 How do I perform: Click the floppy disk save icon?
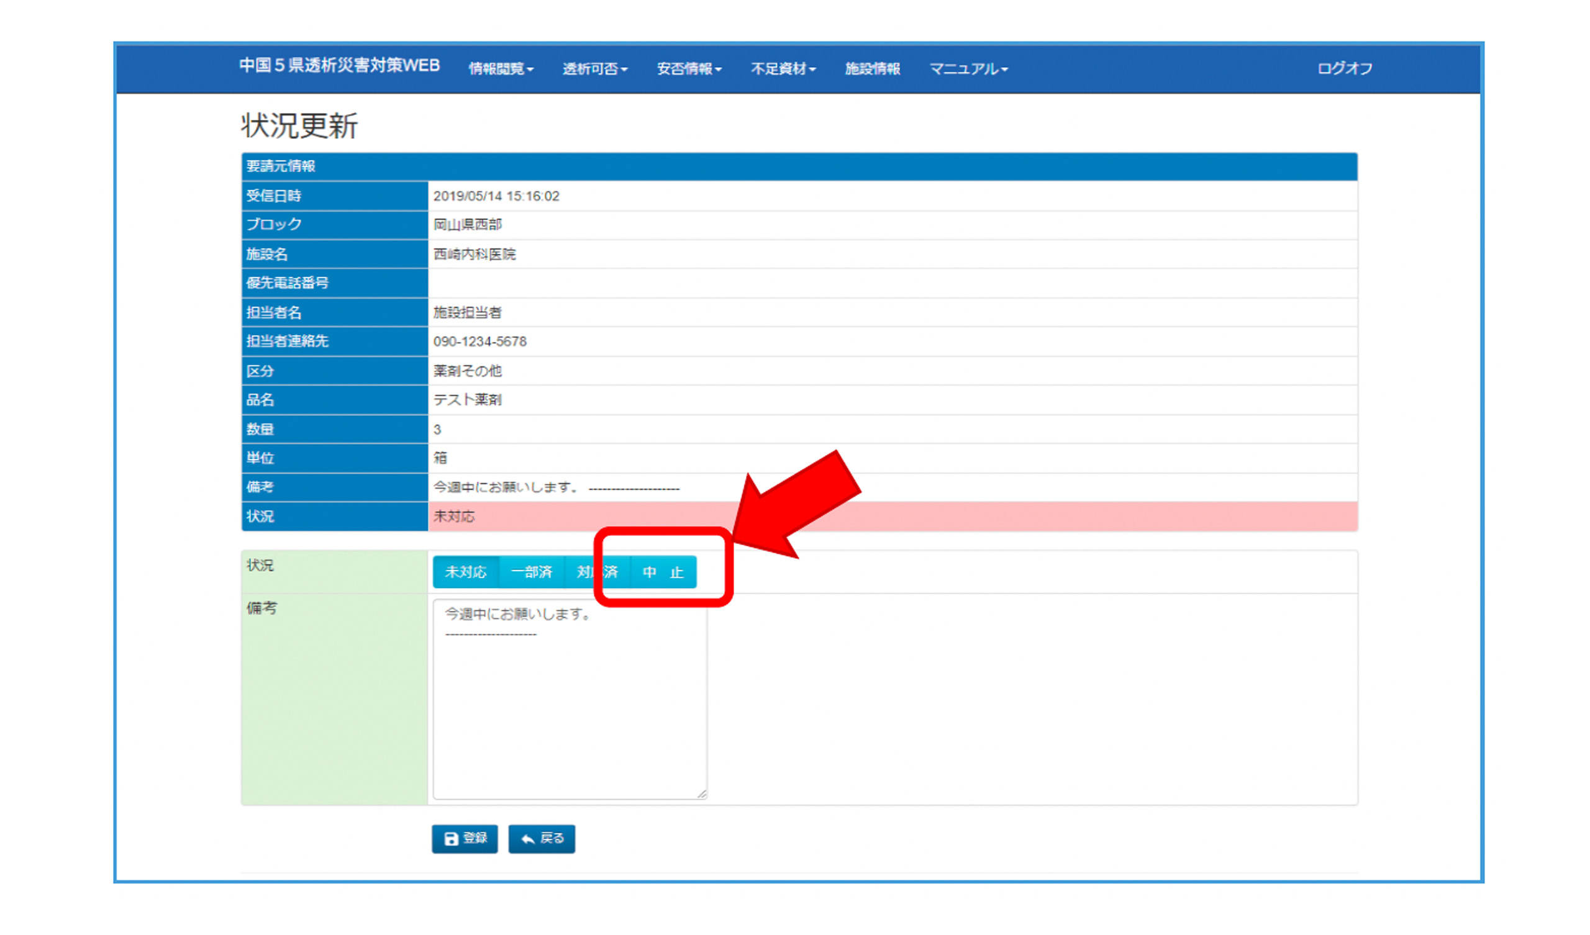click(451, 839)
